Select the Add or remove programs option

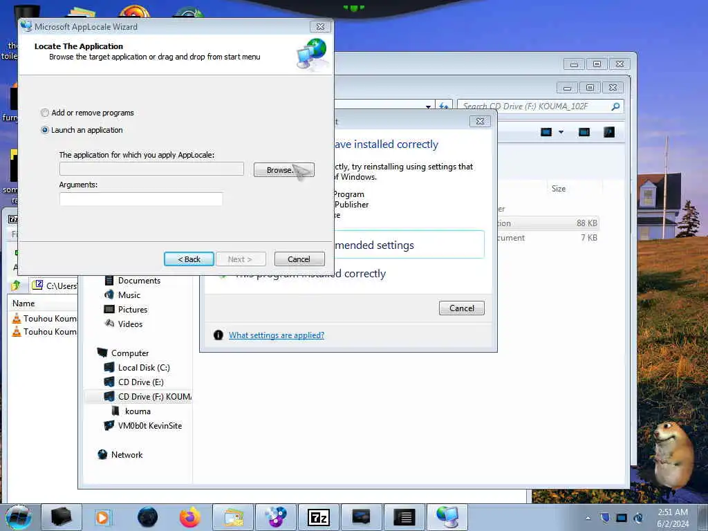pos(88,113)
